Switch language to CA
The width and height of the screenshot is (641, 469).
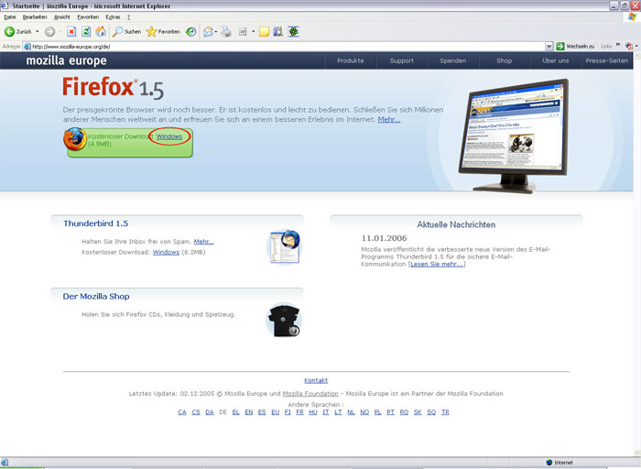click(x=182, y=412)
